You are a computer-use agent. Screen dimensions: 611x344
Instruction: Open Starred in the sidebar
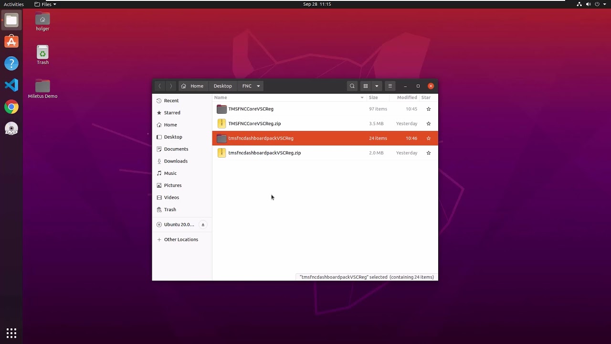[182, 113]
